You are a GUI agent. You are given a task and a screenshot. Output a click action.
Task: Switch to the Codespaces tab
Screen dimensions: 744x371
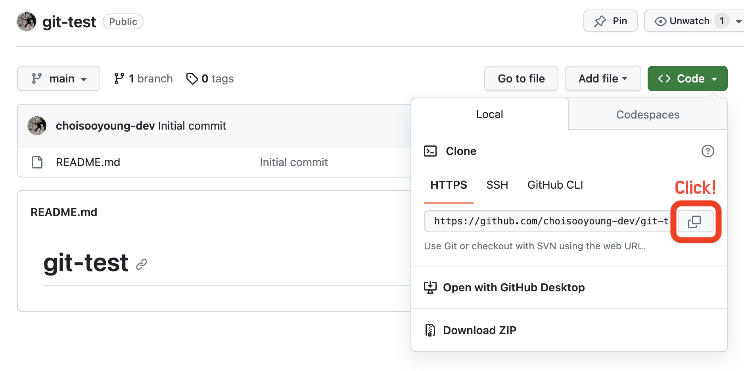point(648,115)
